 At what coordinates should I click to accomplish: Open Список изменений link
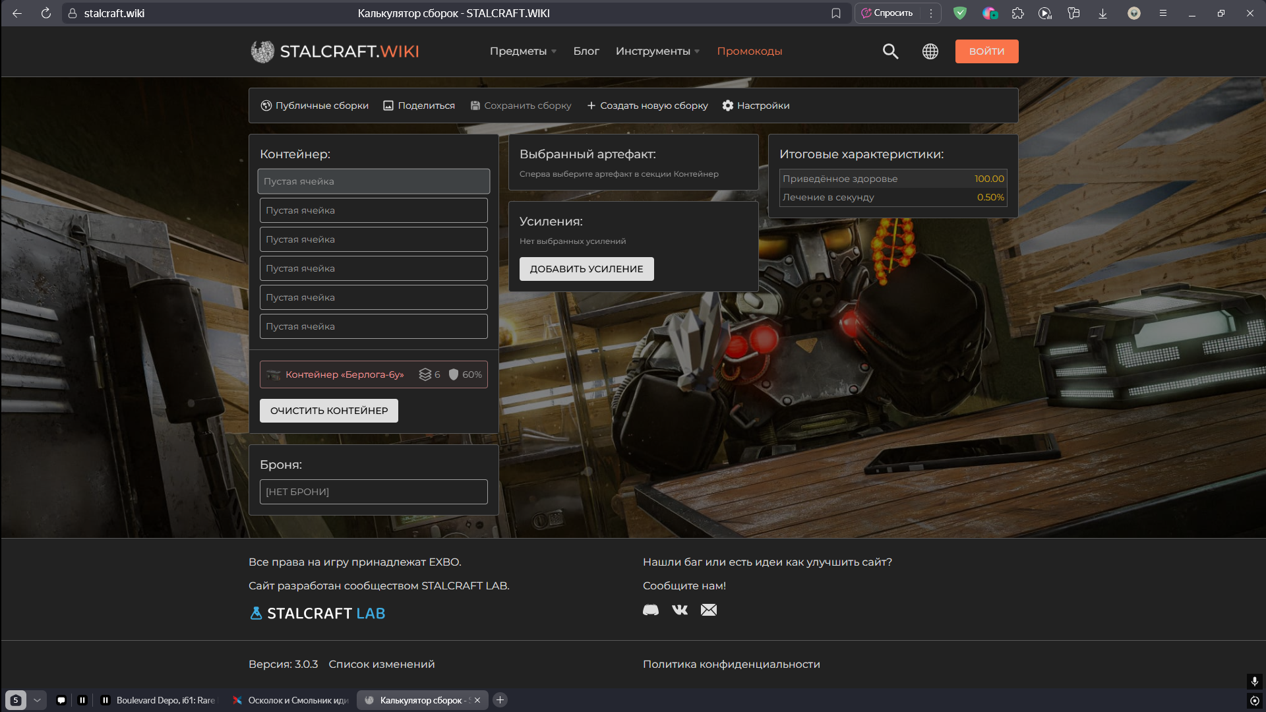point(381,664)
